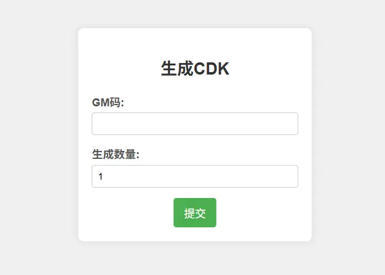Click the character 码 in the GM码 label
This screenshot has height=275, width=385.
tap(116, 103)
